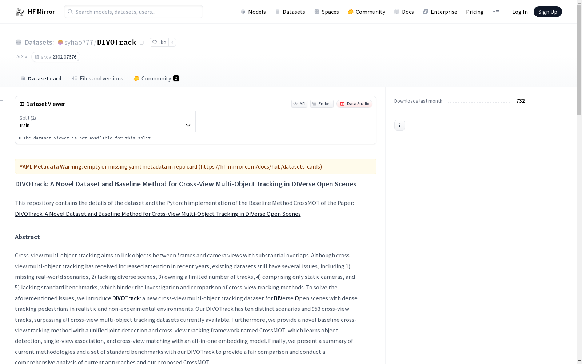Click the Log In link

point(520,12)
